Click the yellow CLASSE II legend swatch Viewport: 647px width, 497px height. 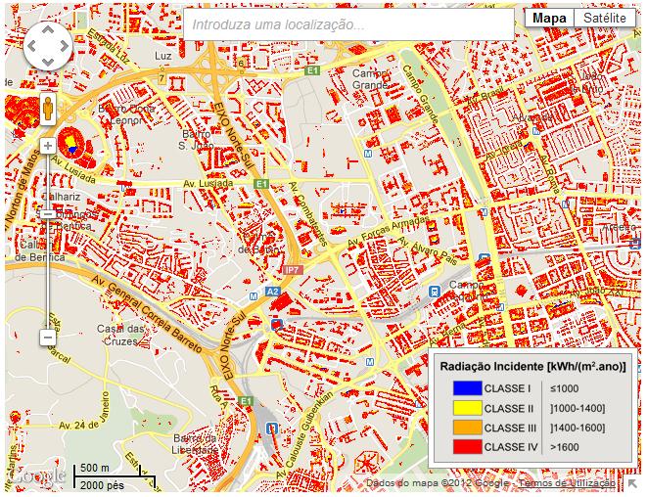pyautogui.click(x=467, y=408)
